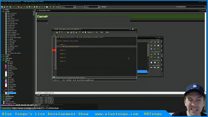Select the Set Variable action icon
Screen dimensions: 208x117
(x=151, y=68)
